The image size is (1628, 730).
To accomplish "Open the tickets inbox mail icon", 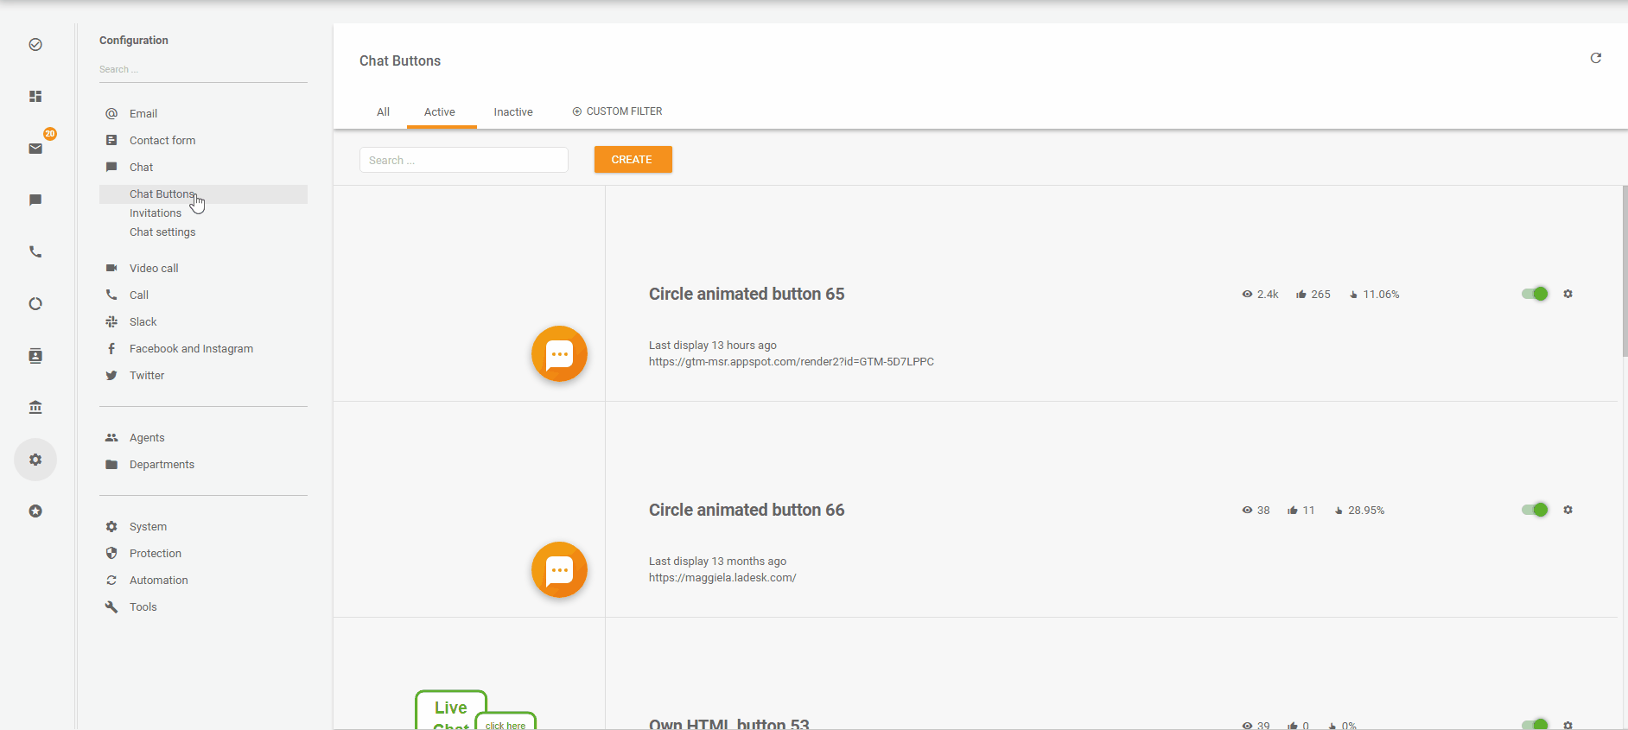I will (x=35, y=149).
